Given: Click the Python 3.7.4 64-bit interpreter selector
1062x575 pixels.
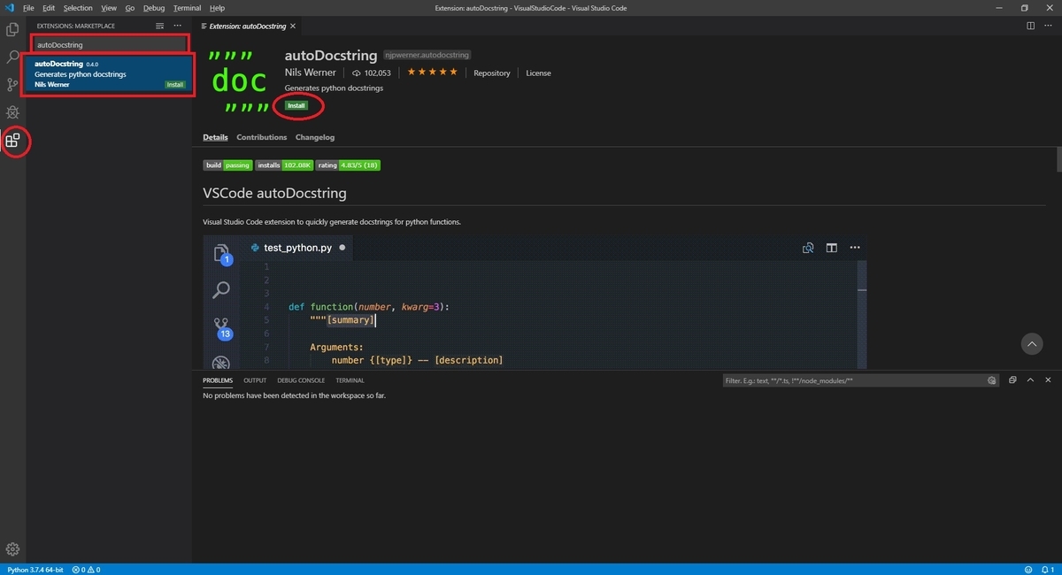Looking at the screenshot, I should (35, 570).
